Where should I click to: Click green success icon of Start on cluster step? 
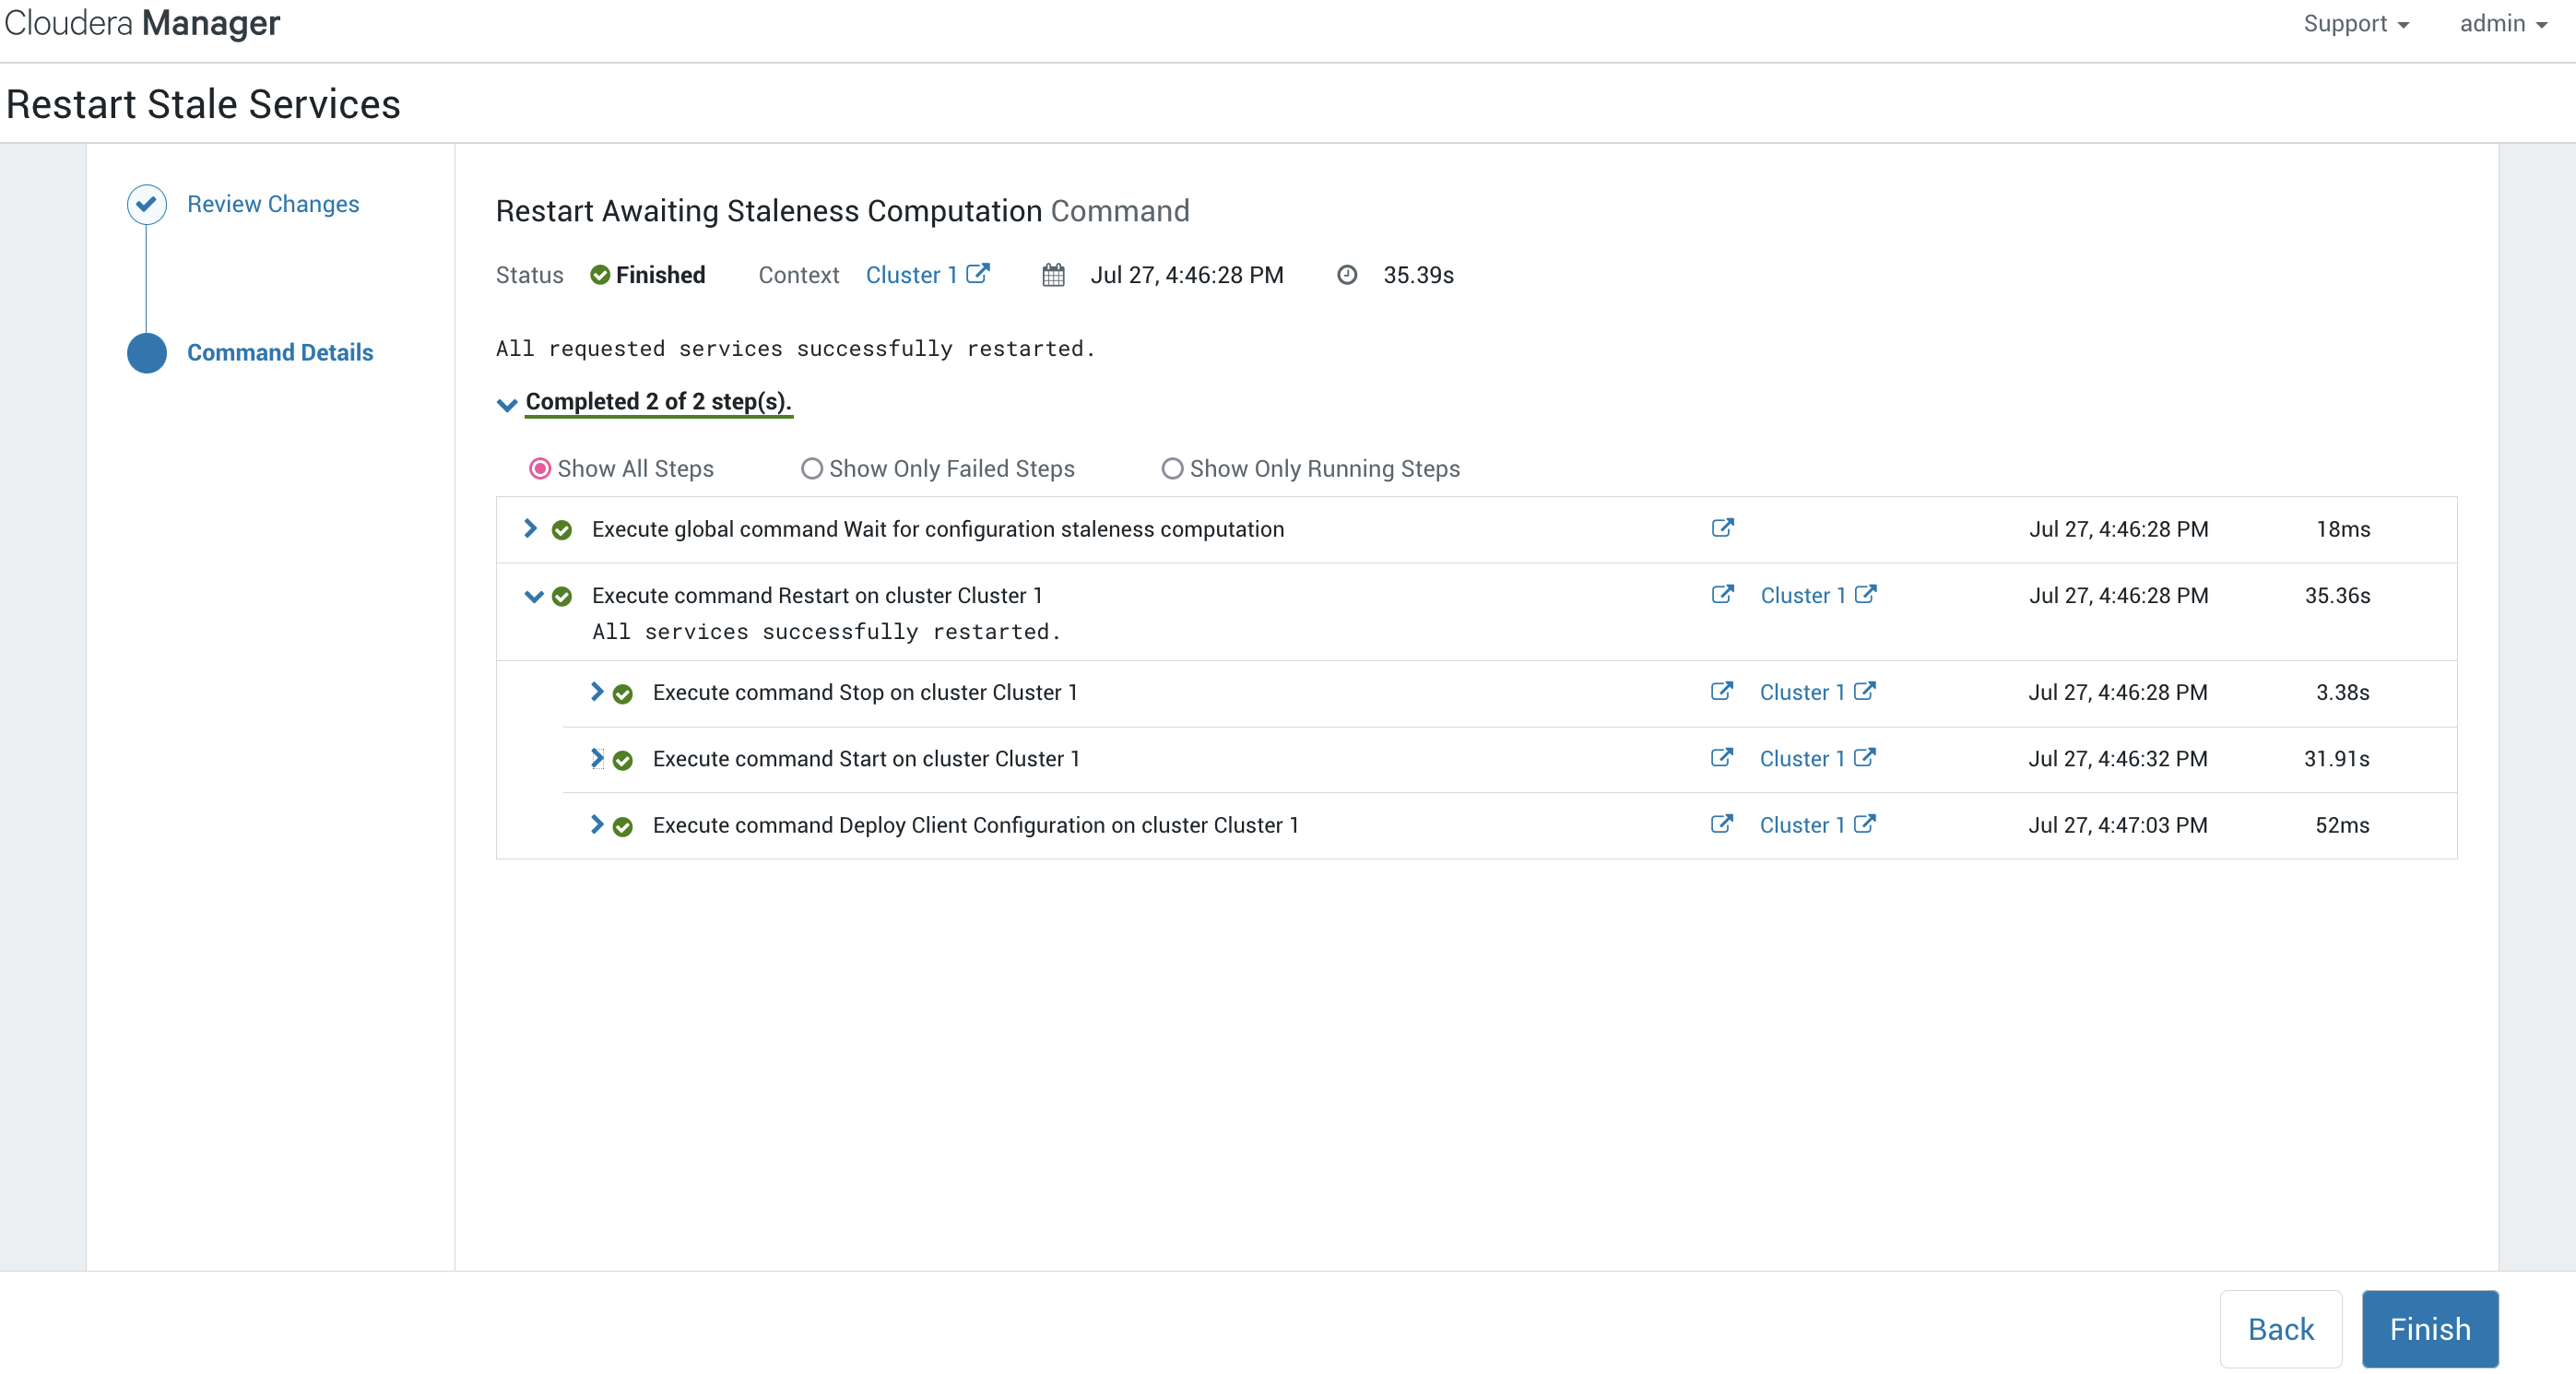622,761
